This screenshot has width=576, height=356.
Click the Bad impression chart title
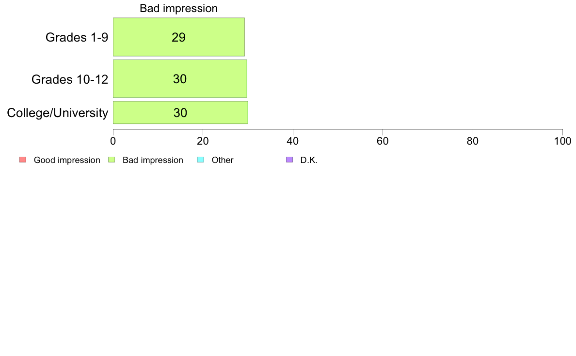pyautogui.click(x=178, y=8)
